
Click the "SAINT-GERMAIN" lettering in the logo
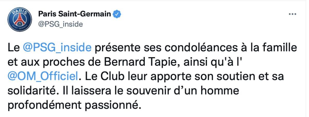click(x=20, y=28)
